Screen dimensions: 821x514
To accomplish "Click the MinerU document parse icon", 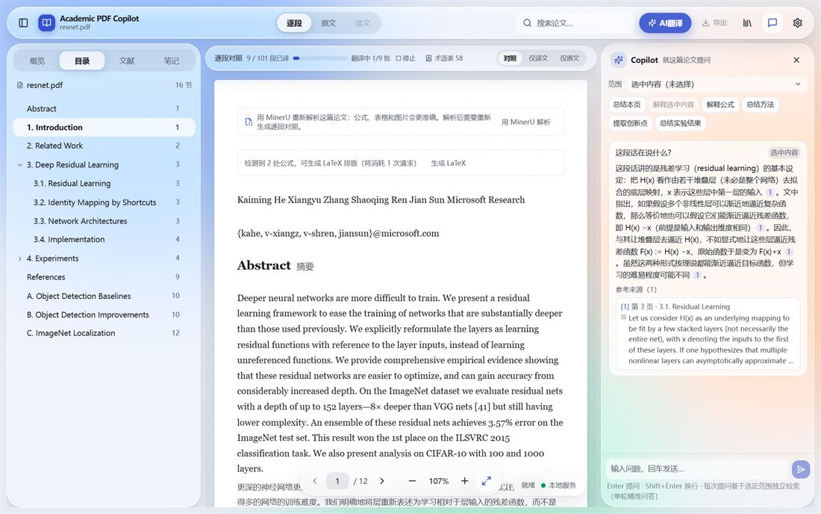I will coord(249,122).
